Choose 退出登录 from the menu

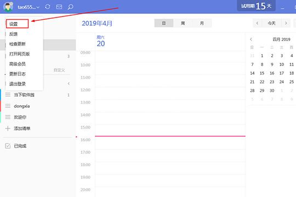[x=18, y=84]
